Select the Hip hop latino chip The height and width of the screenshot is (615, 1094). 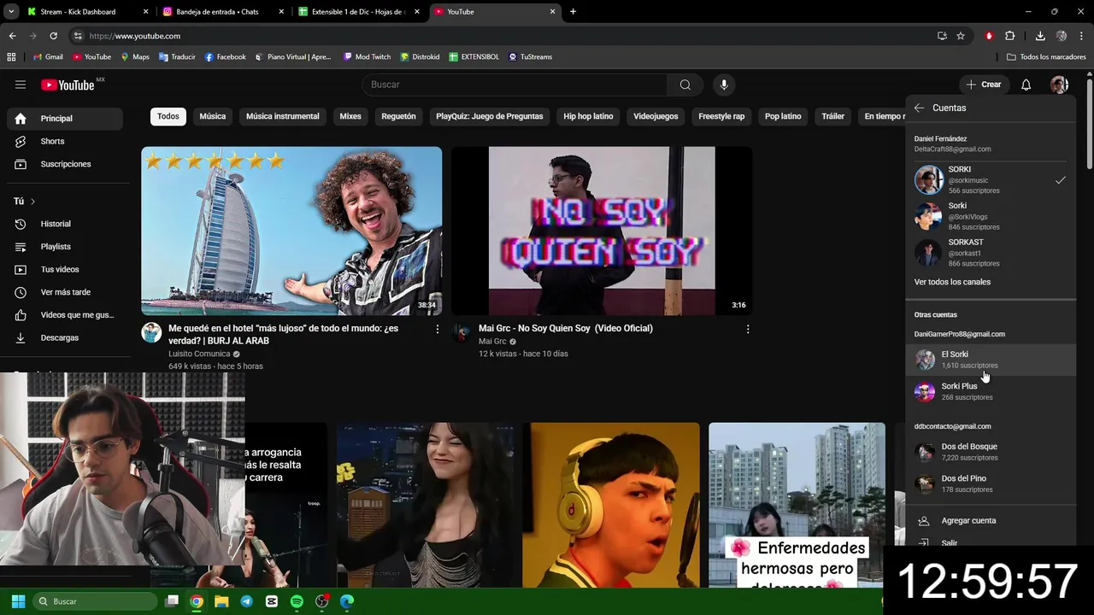[x=588, y=116]
